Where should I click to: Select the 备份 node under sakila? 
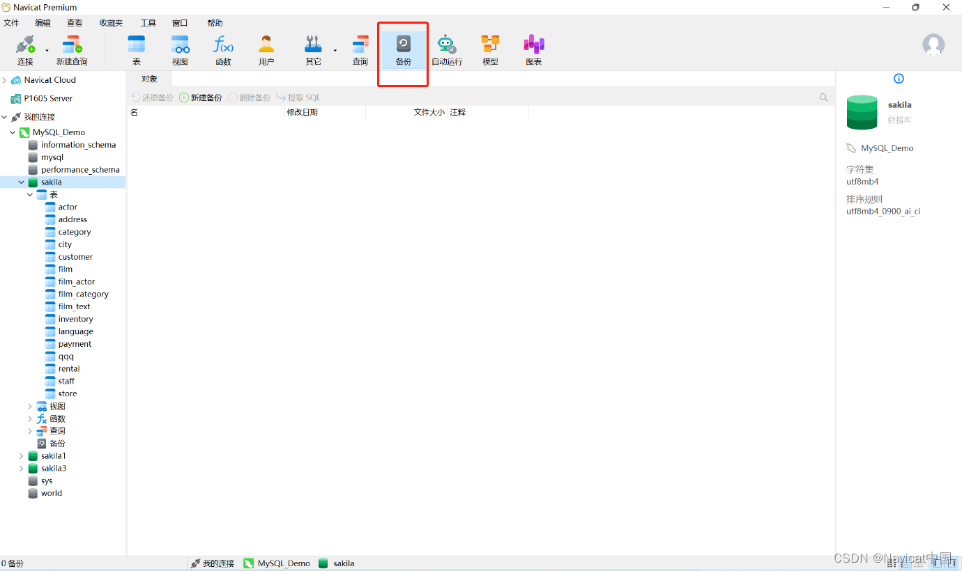tap(57, 444)
